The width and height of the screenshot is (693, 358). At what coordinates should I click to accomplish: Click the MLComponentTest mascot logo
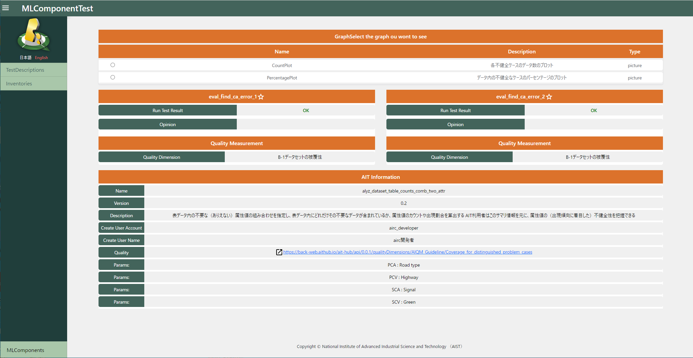(x=33, y=35)
